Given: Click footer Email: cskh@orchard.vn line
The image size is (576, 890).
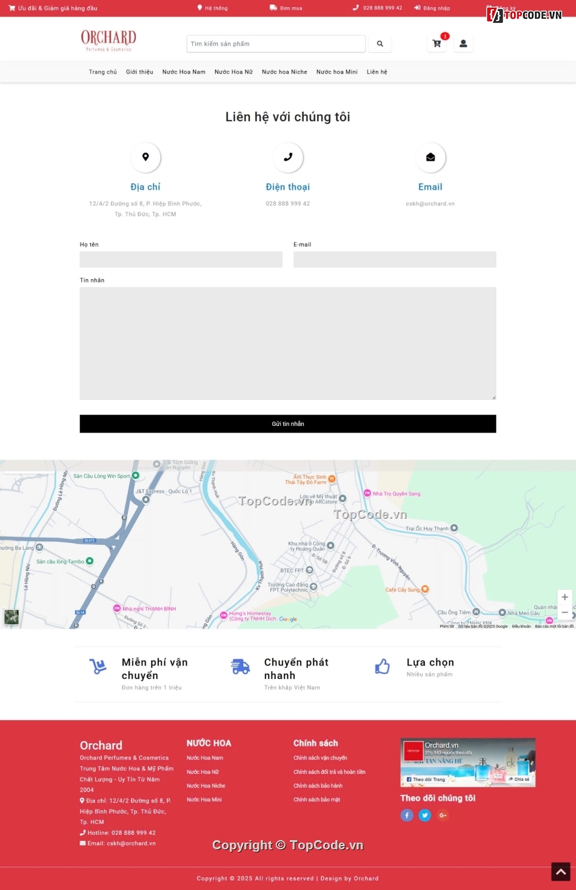Looking at the screenshot, I should click(x=118, y=843).
